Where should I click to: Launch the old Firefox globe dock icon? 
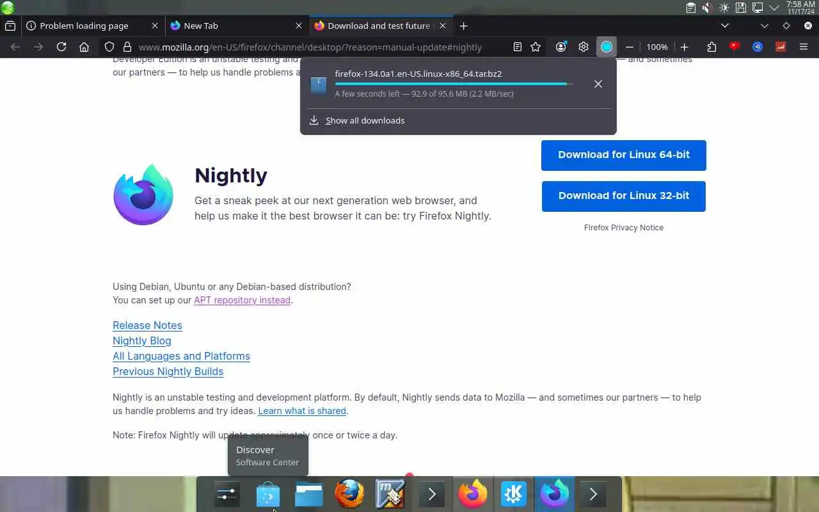[x=350, y=494]
